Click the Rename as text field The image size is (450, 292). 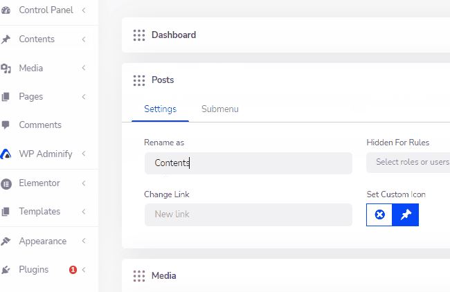[249, 163]
